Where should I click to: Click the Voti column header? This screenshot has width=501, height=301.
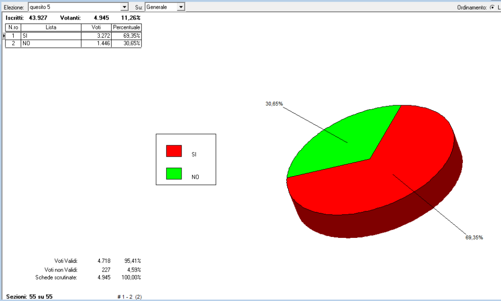96,27
